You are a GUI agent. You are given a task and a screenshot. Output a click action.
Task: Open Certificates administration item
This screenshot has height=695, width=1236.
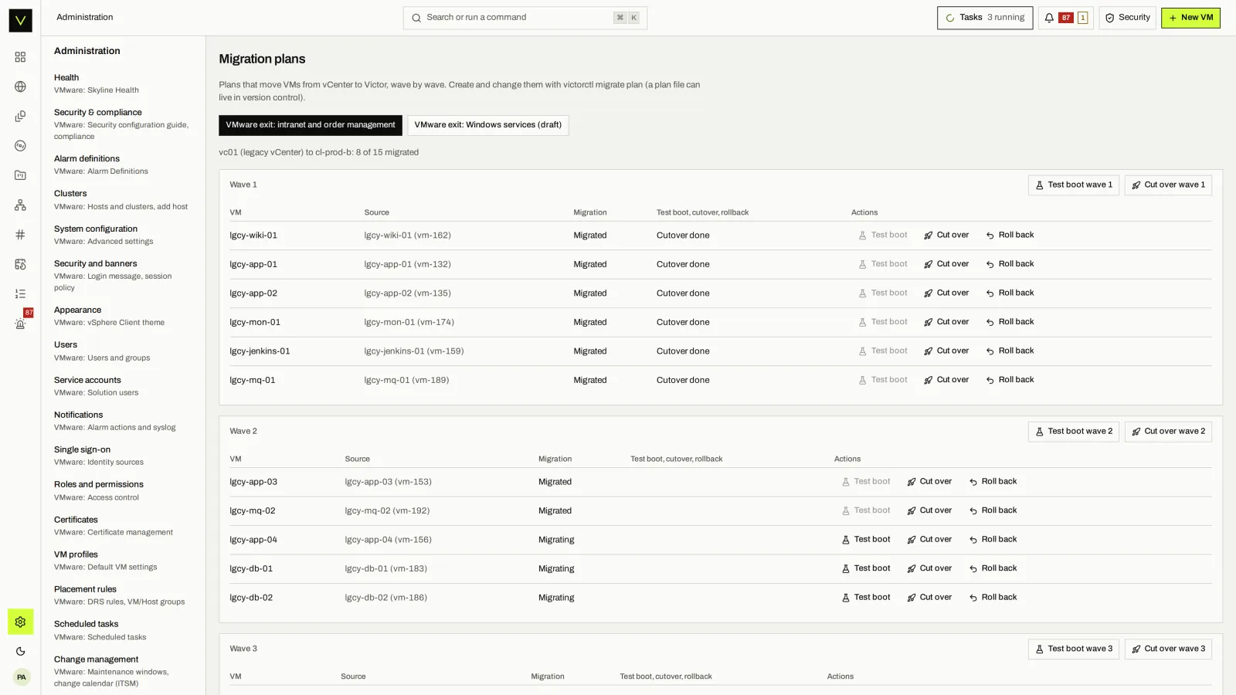(x=123, y=526)
